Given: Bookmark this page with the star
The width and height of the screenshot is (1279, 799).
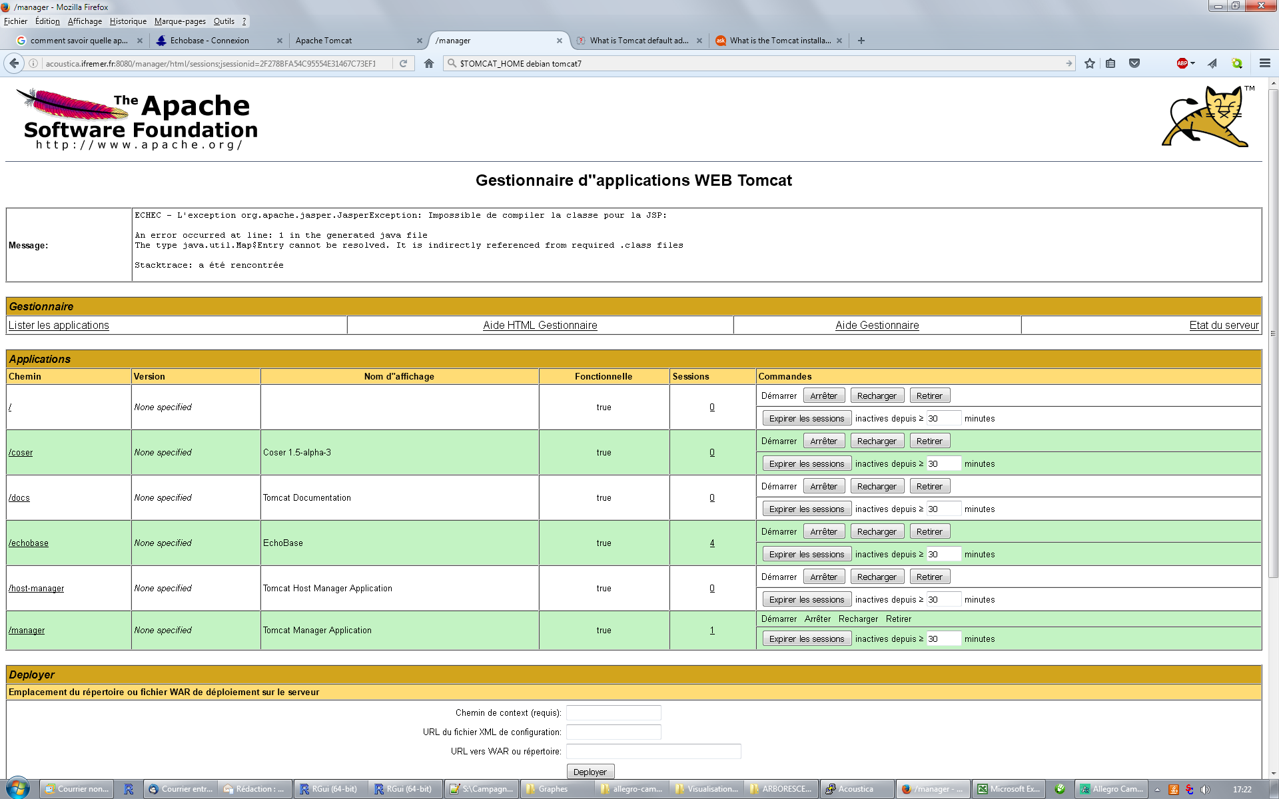Looking at the screenshot, I should pyautogui.click(x=1090, y=63).
